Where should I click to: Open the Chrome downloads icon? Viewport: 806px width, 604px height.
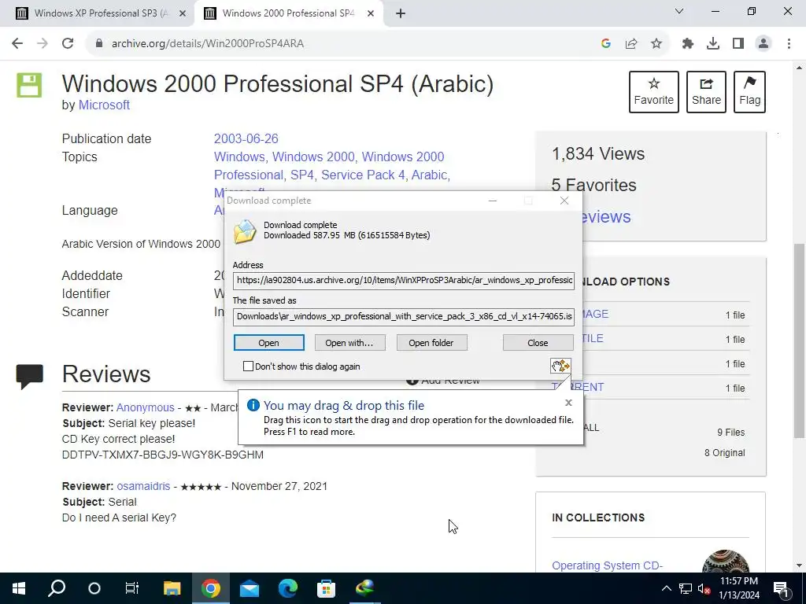click(x=713, y=44)
